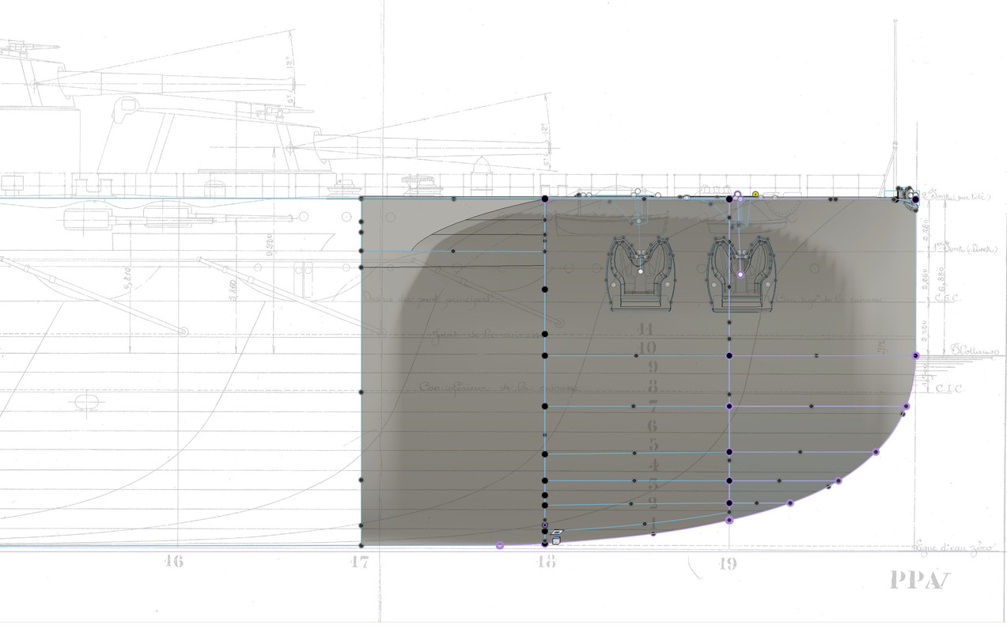Click the 'PPA/' blueprint label

click(x=919, y=580)
